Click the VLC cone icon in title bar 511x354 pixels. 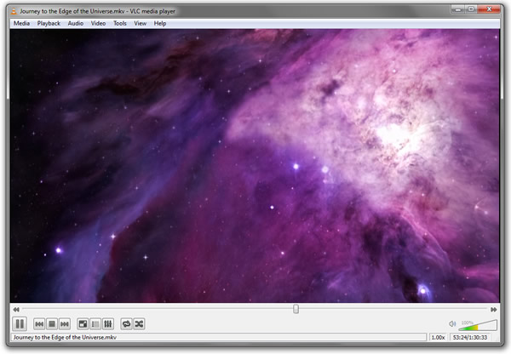click(14, 11)
